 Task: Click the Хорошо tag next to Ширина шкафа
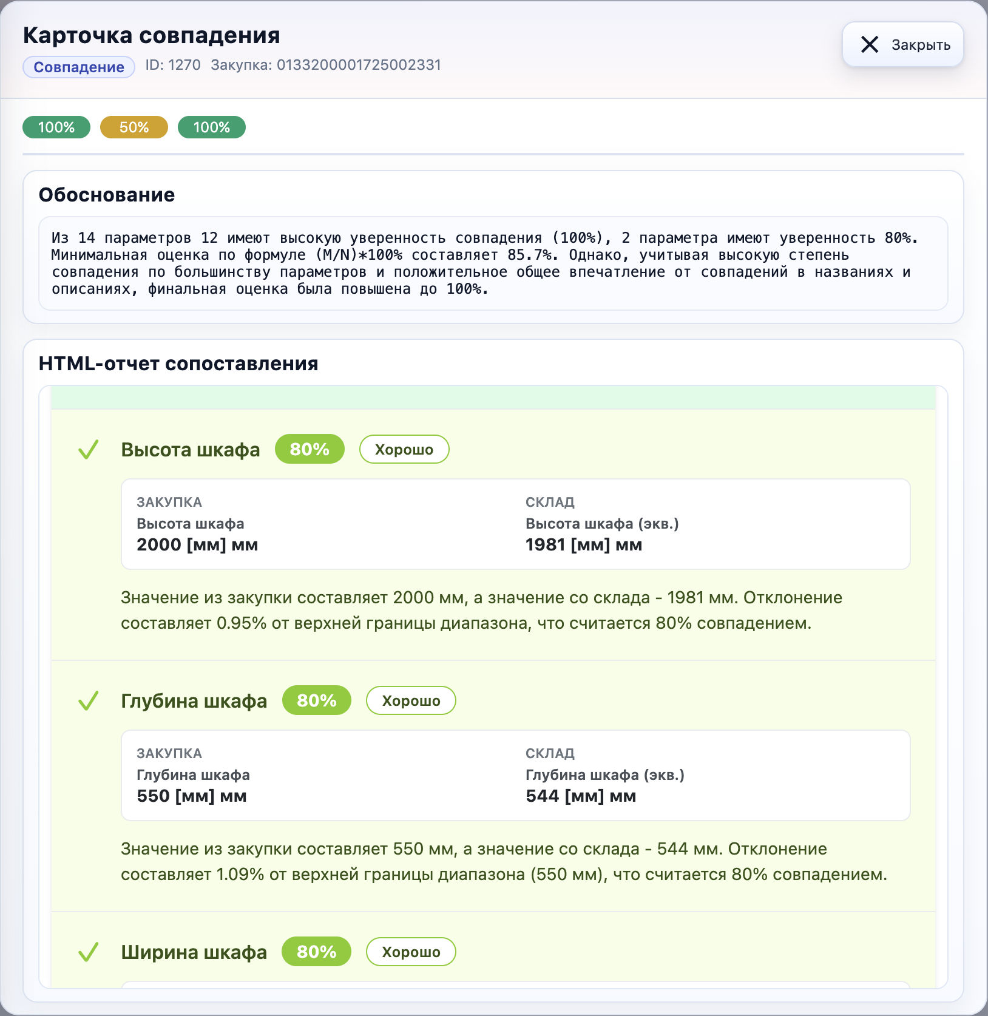point(411,952)
